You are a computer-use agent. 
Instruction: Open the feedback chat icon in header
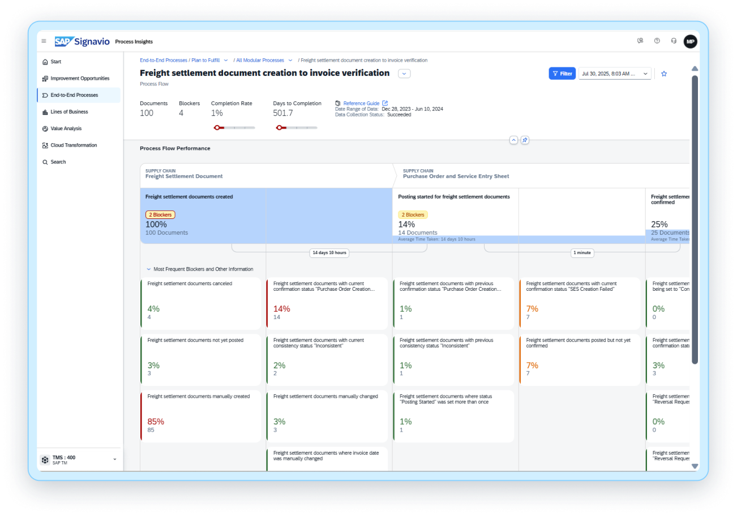point(640,41)
